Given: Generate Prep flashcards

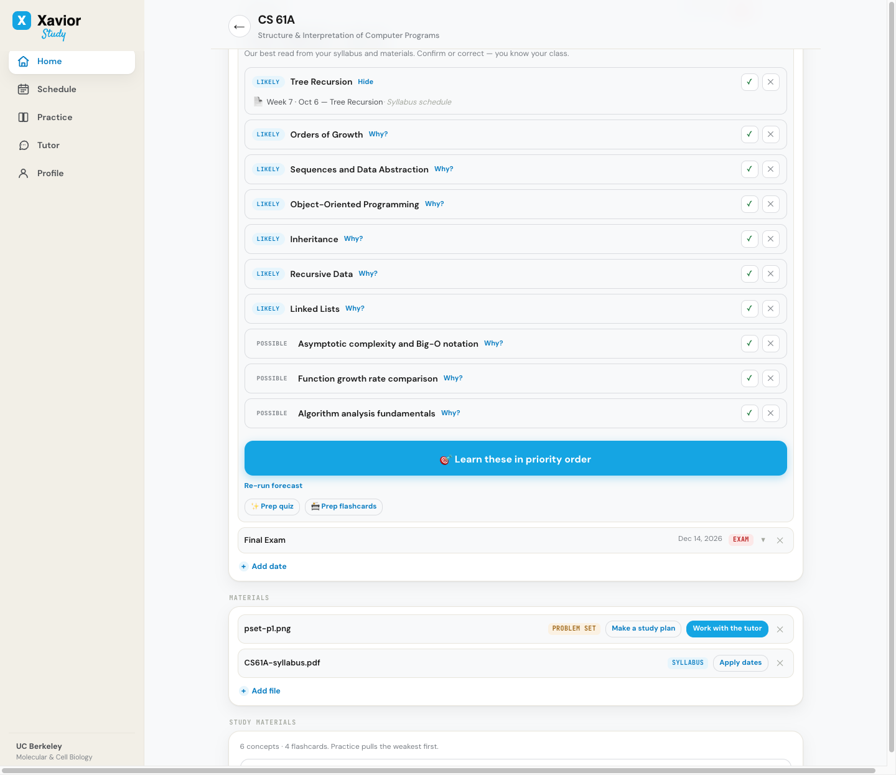Looking at the screenshot, I should 343,507.
